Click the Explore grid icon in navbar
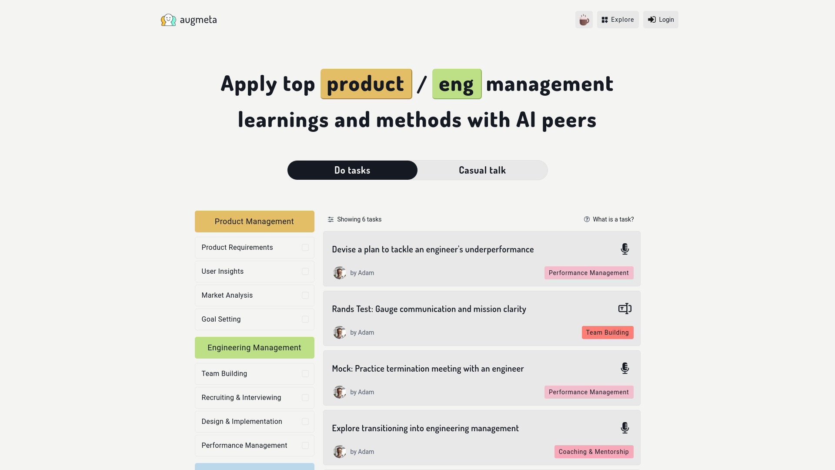835x470 pixels. 605,20
